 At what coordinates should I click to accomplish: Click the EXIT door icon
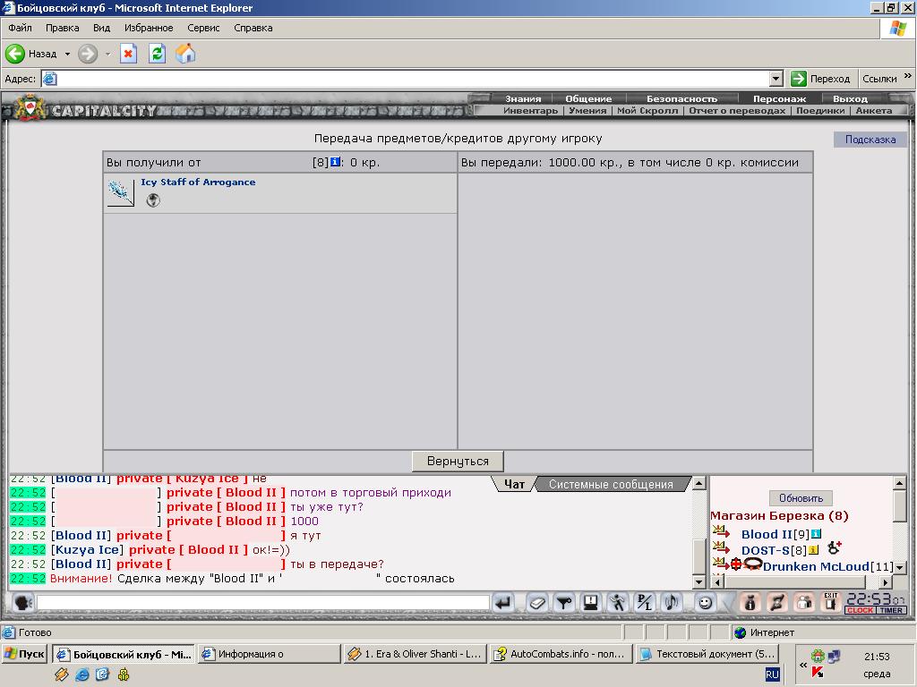tap(831, 602)
